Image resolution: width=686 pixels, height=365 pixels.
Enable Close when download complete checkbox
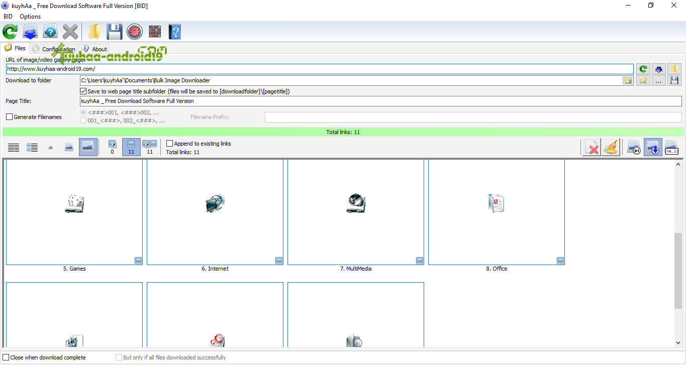coord(6,357)
